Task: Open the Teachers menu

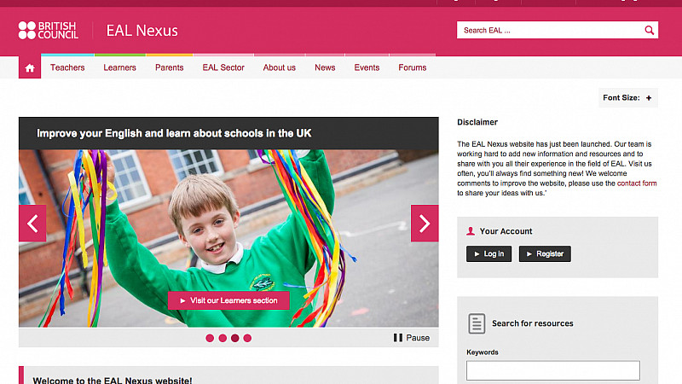Action: pyautogui.click(x=67, y=67)
